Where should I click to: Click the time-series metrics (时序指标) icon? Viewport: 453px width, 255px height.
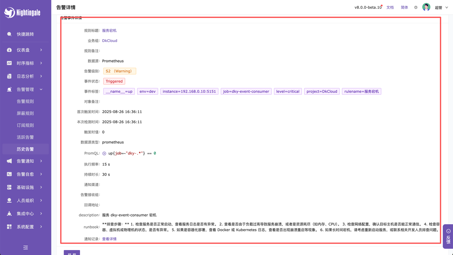[9, 63]
